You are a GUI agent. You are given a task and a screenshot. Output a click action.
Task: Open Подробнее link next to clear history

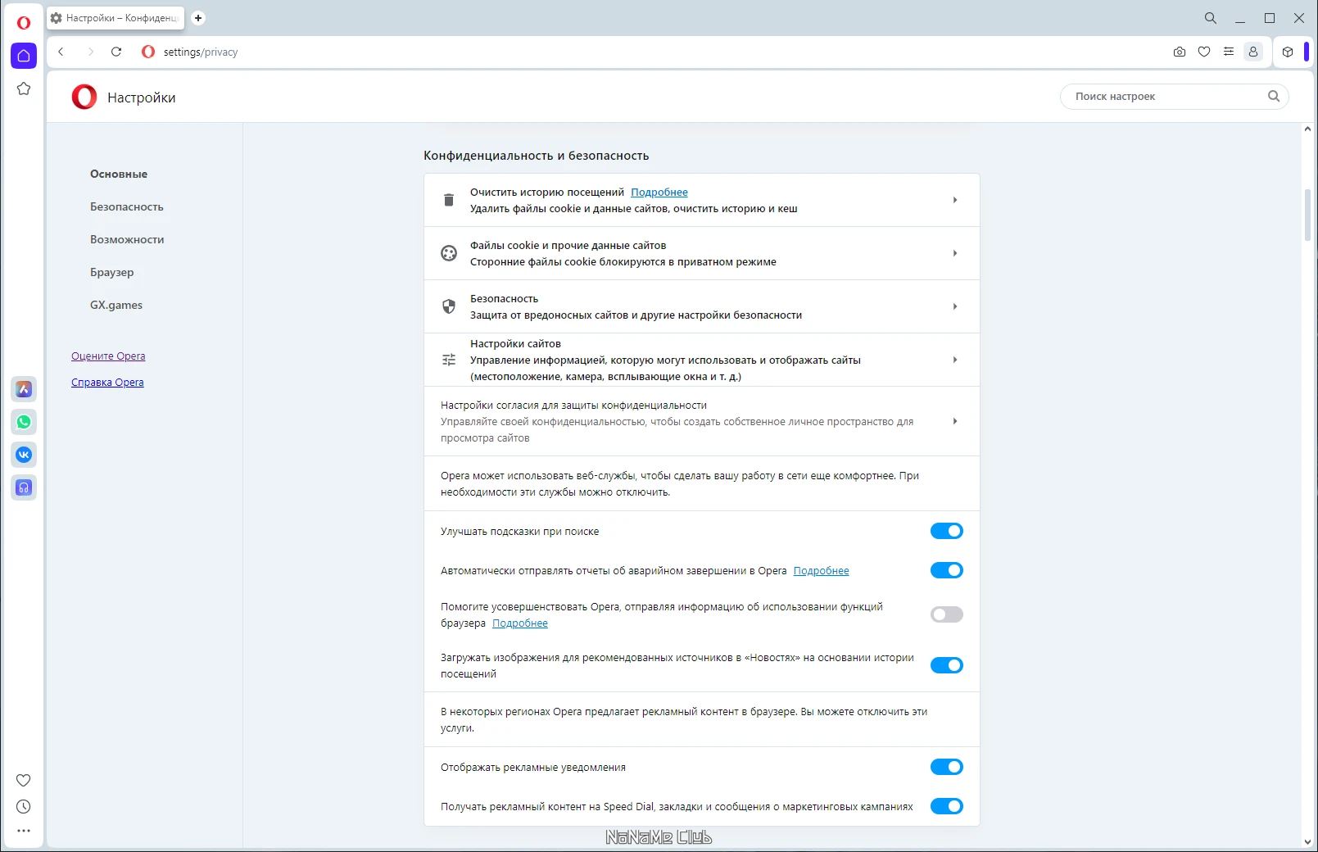click(659, 193)
